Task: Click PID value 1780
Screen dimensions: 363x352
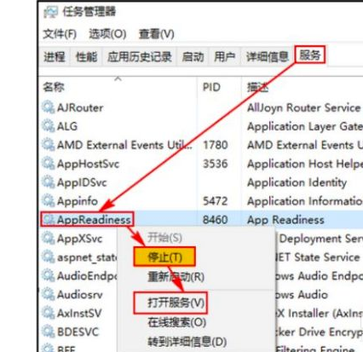Action: pyautogui.click(x=216, y=145)
